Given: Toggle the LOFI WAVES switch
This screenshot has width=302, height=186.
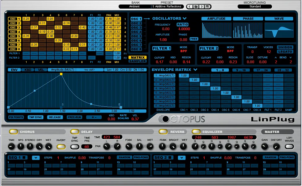Looking at the screenshot, I should (x=289, y=147).
